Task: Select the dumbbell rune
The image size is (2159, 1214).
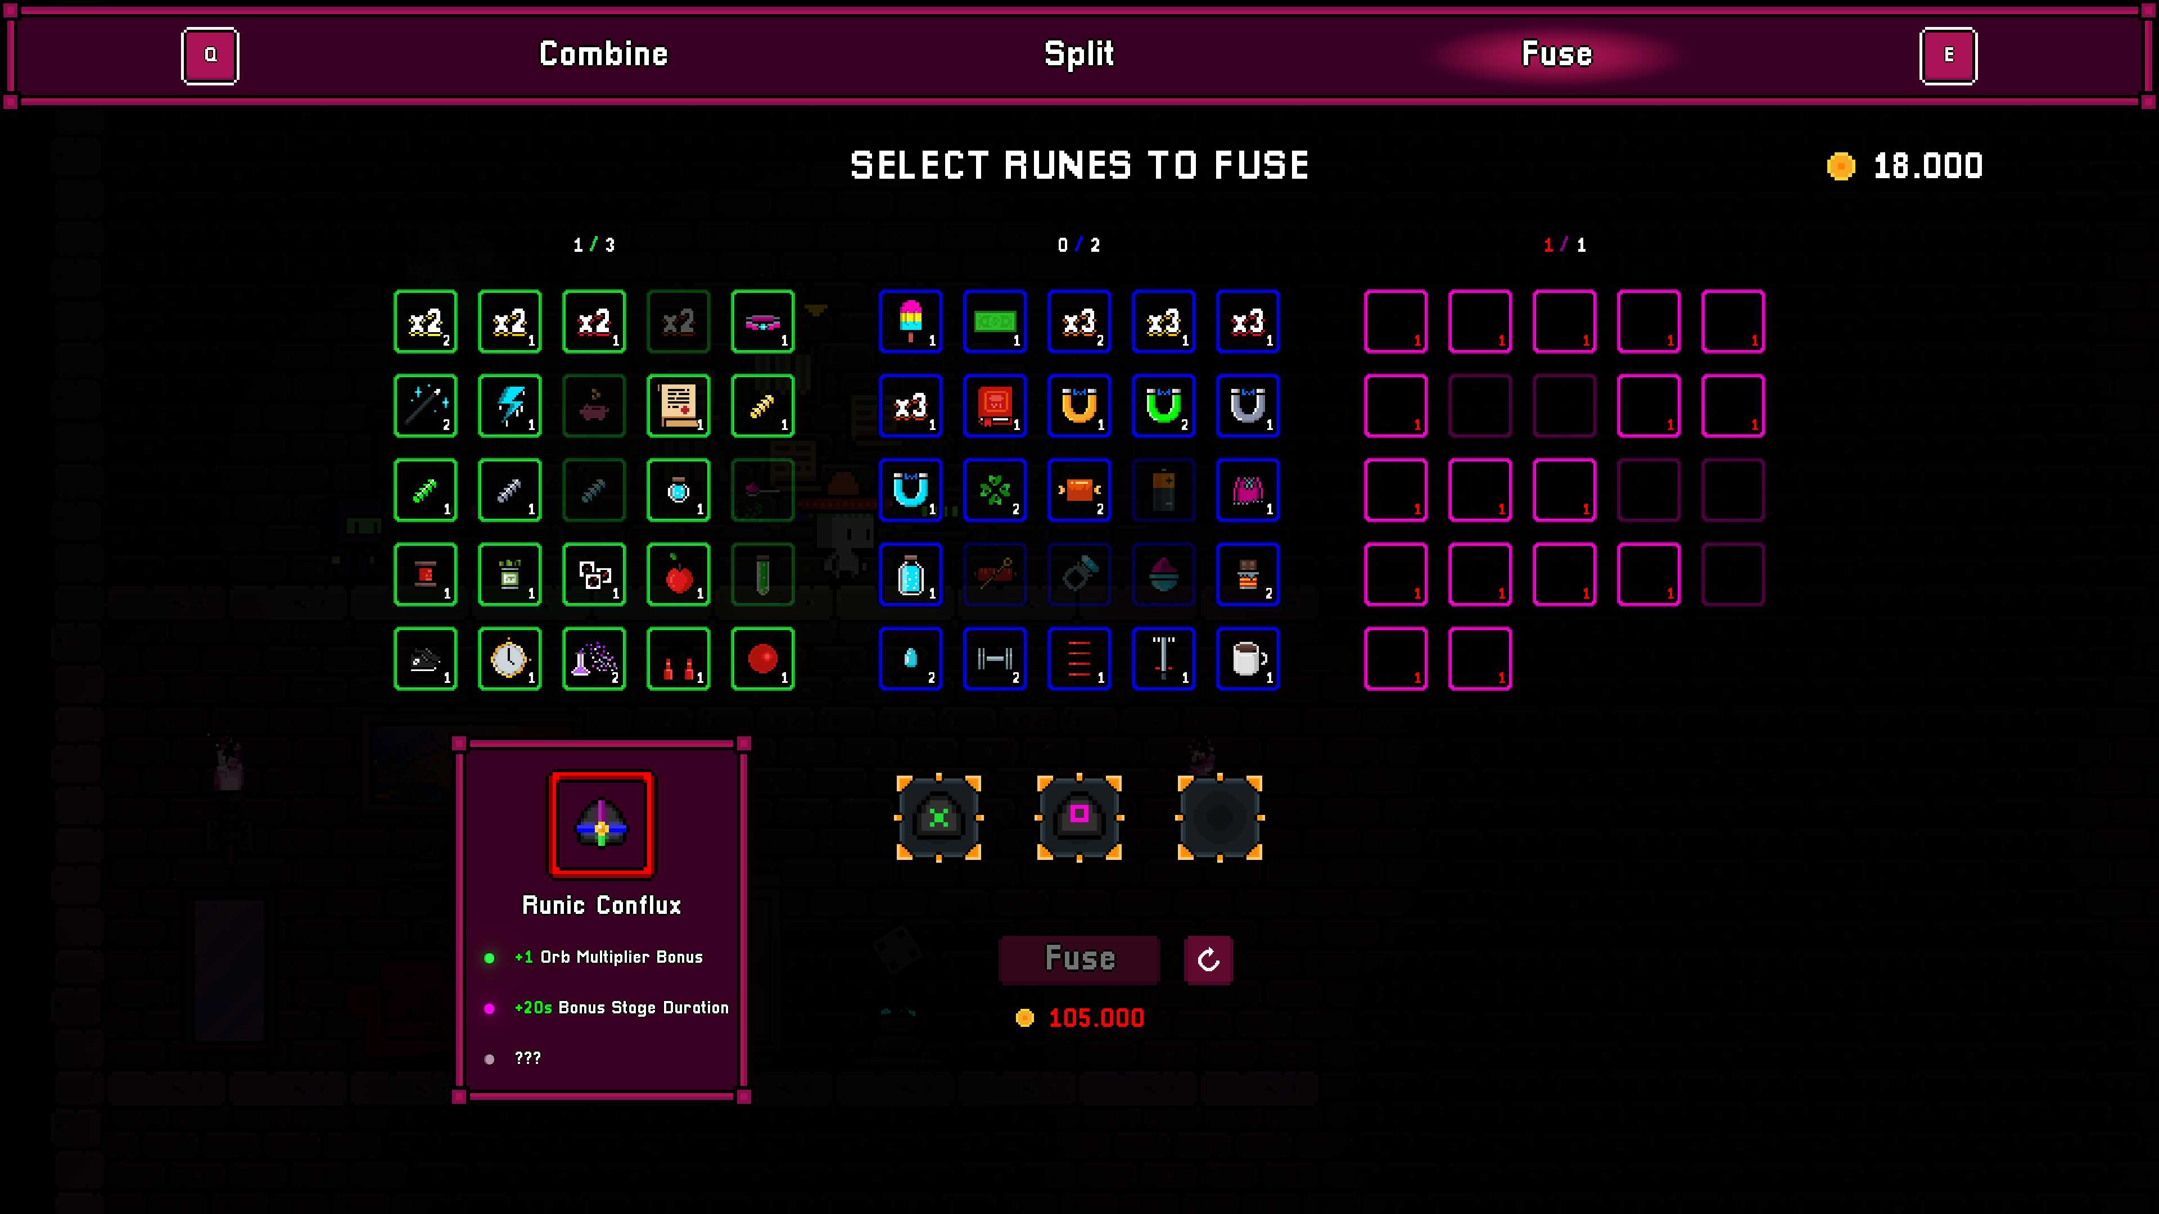Action: point(995,659)
